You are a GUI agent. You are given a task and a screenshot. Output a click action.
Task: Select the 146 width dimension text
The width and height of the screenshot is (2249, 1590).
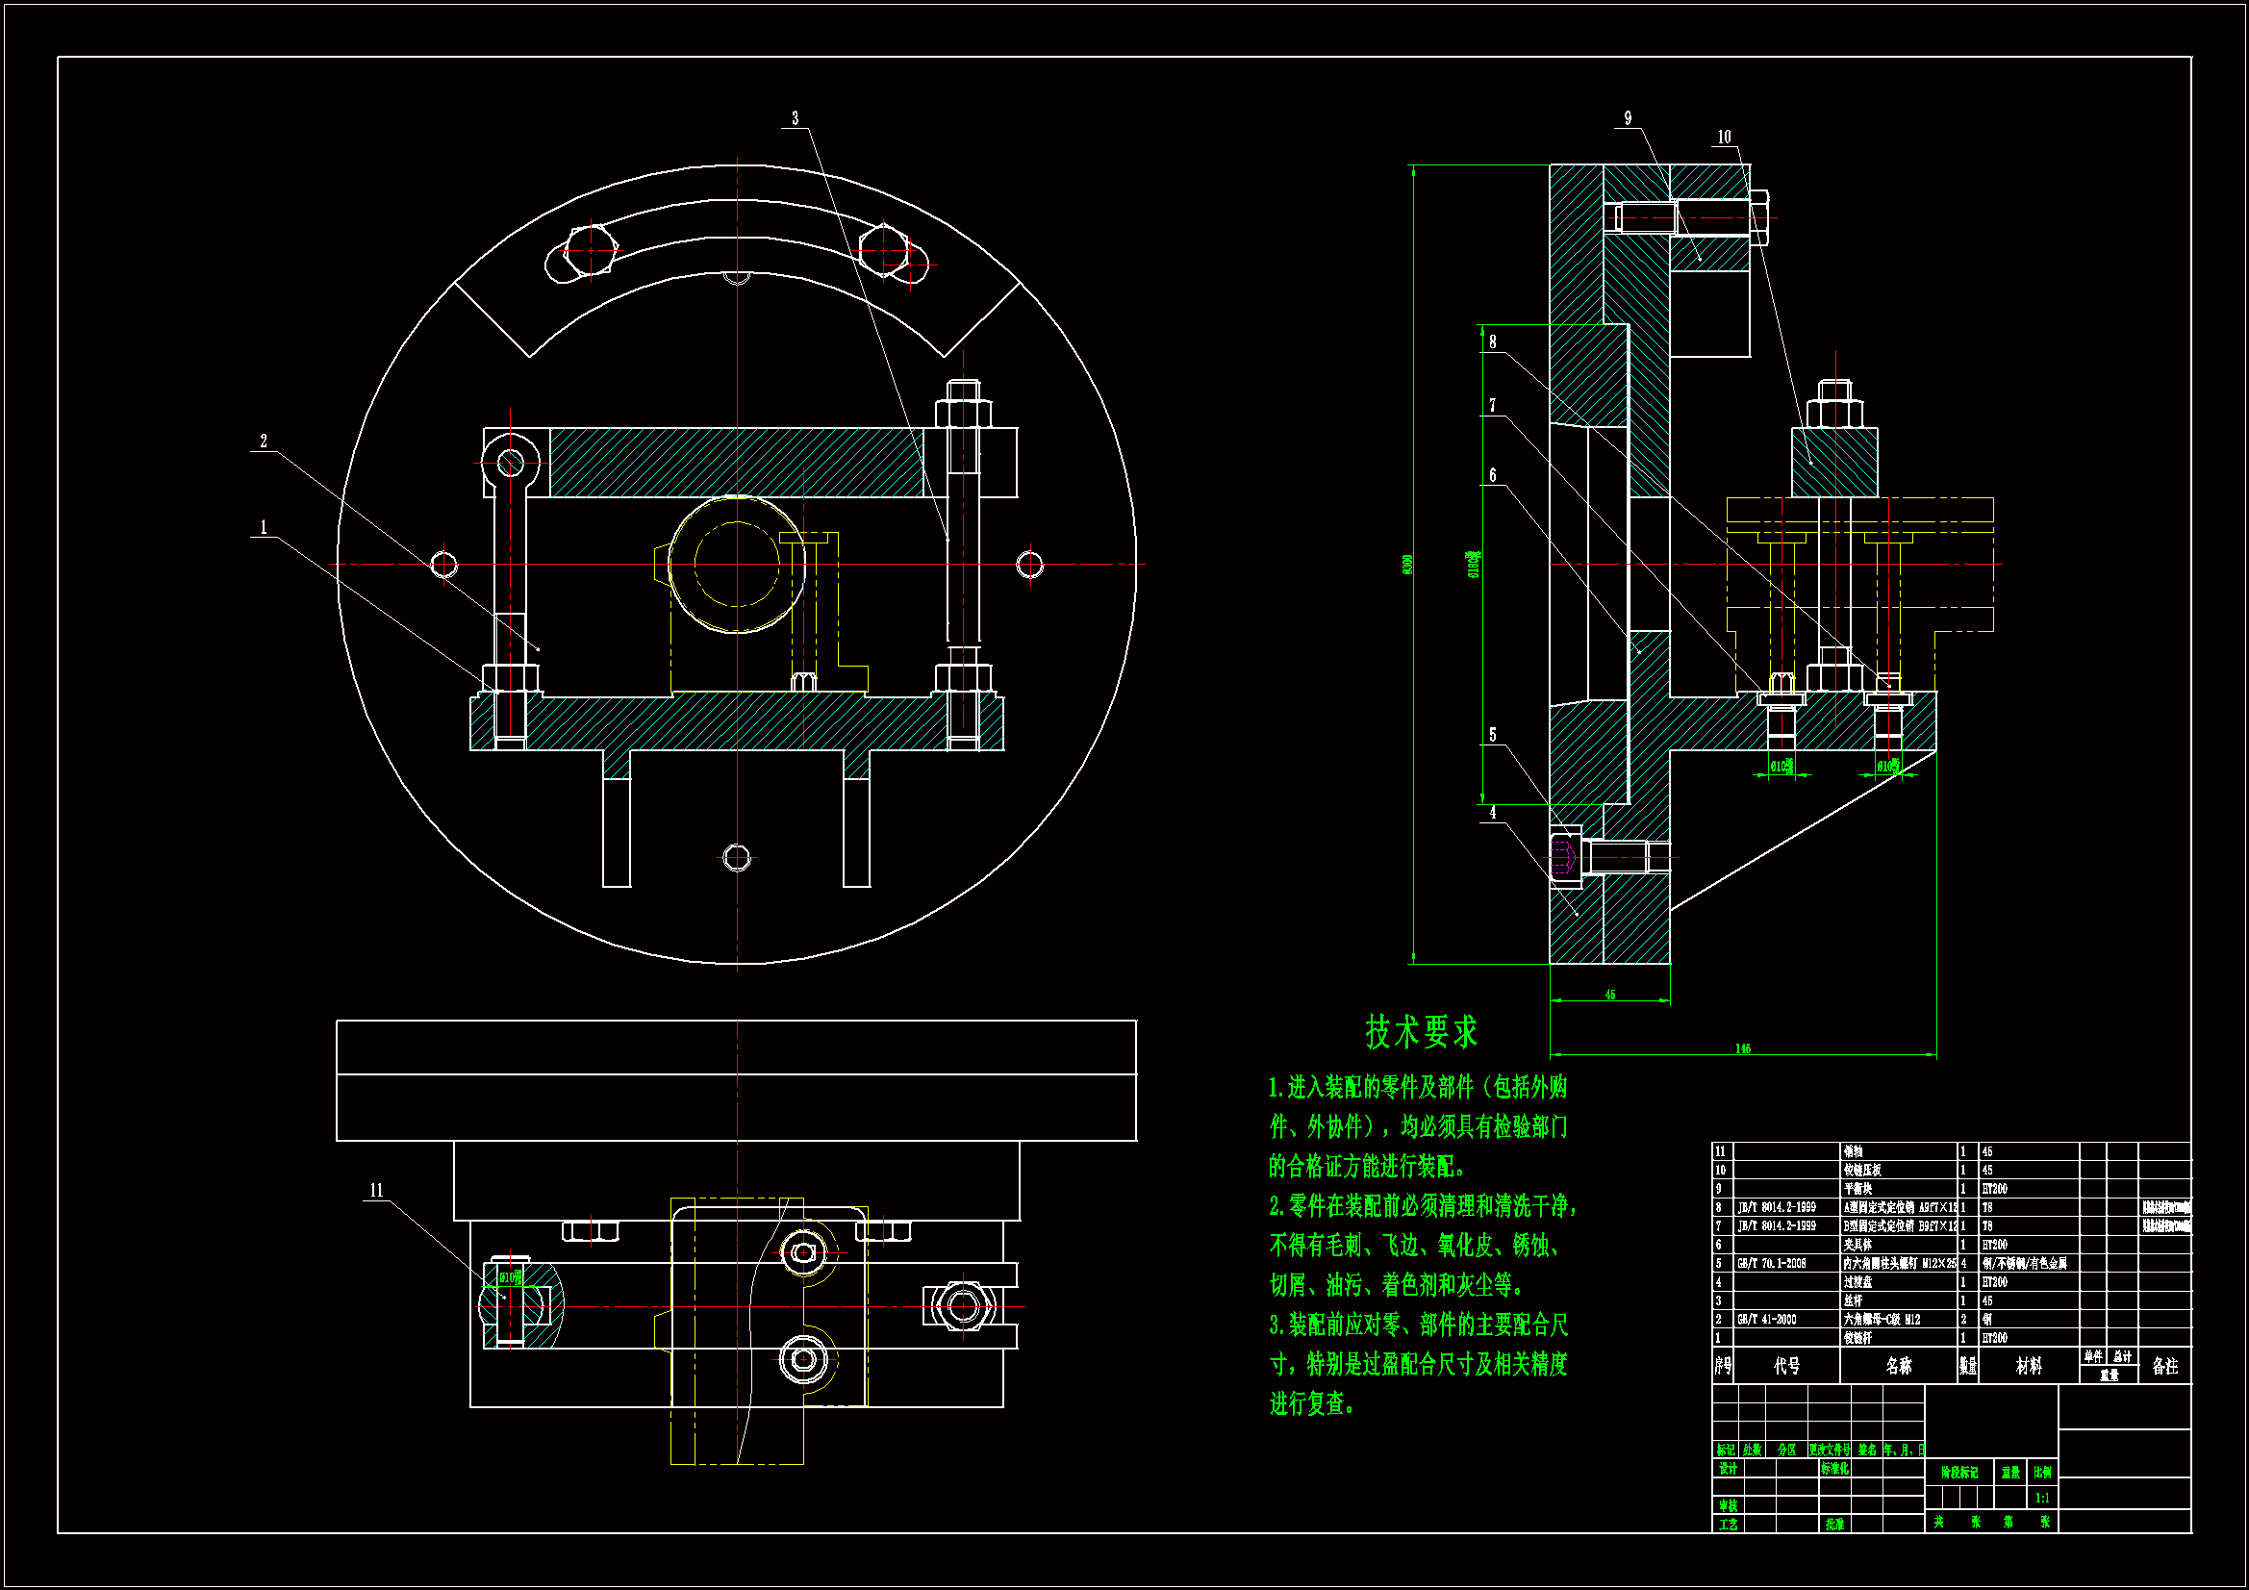point(1743,1049)
